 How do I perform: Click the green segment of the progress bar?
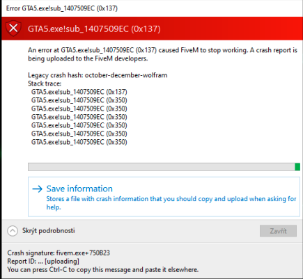click(297, 167)
